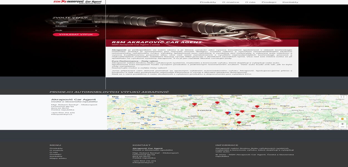The image size is (348, 167).
Task: Click the footer KONTAKT heading
Action: (x=142, y=145)
